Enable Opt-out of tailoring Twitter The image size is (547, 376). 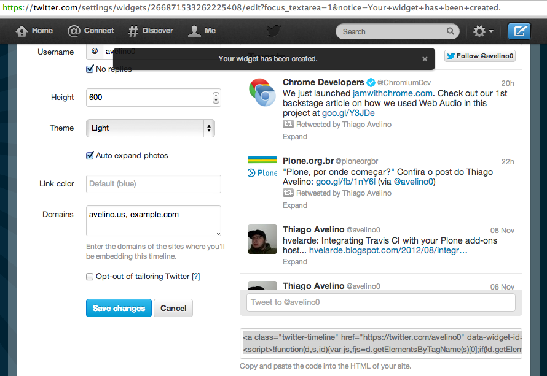click(x=90, y=277)
